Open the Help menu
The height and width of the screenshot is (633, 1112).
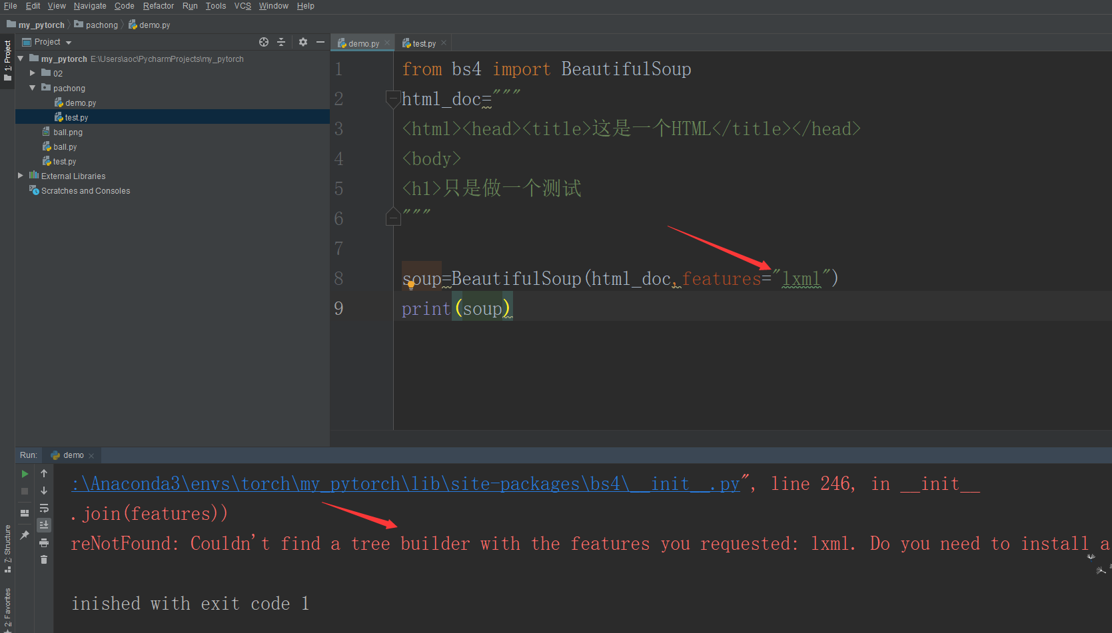306,6
